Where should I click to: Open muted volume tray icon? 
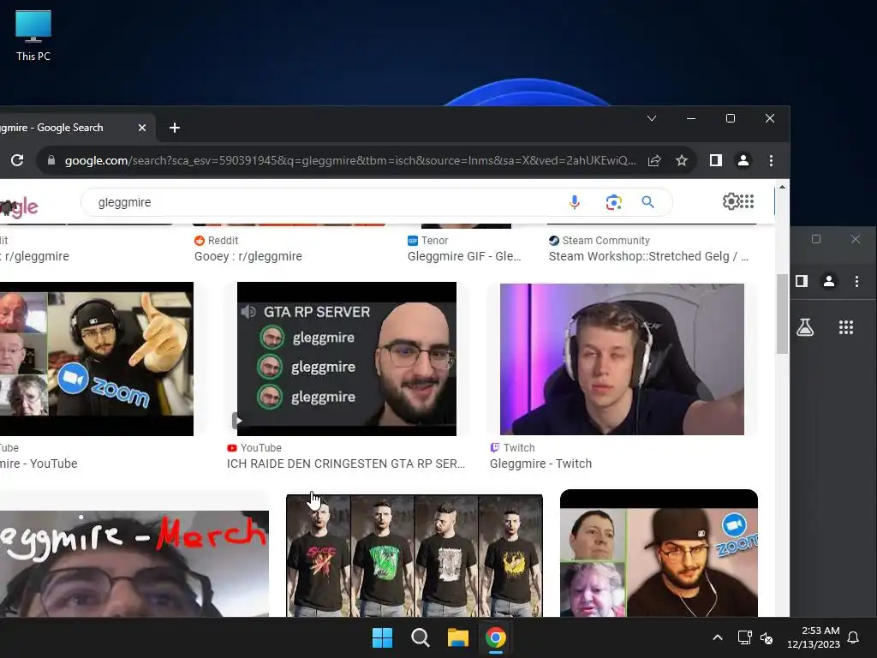tap(767, 637)
